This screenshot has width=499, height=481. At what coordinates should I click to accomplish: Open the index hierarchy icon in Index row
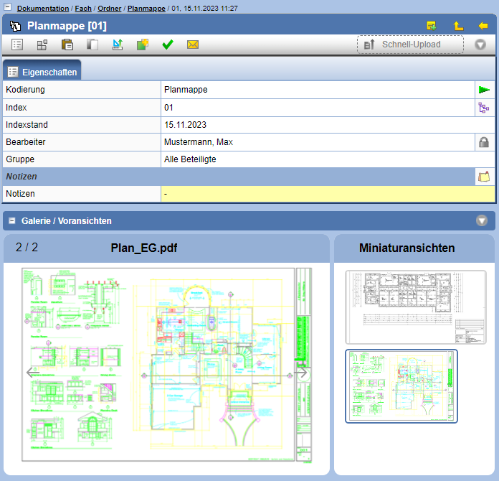coord(485,108)
